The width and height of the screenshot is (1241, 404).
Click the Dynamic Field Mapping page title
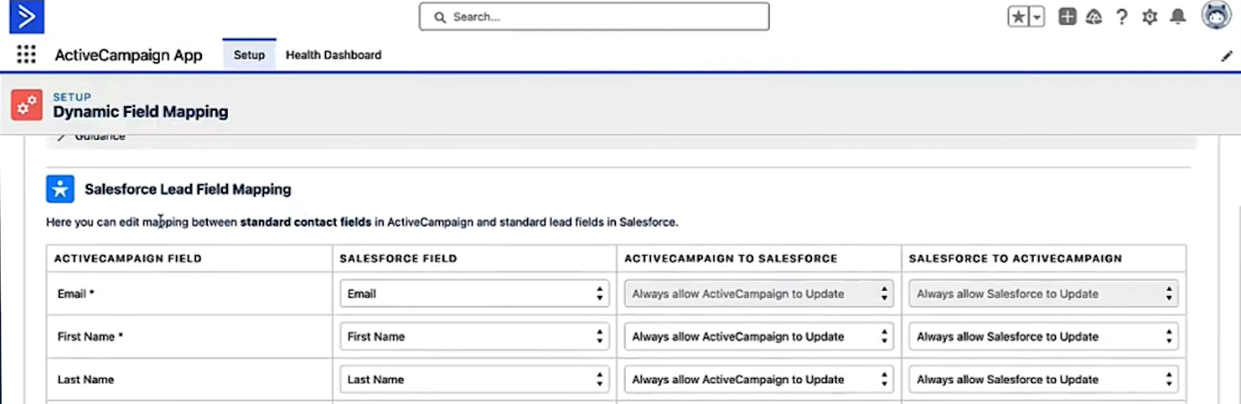pos(140,112)
